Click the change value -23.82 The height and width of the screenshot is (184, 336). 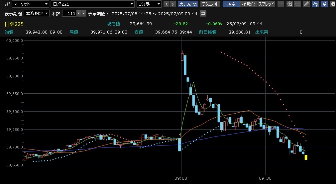coord(181,24)
